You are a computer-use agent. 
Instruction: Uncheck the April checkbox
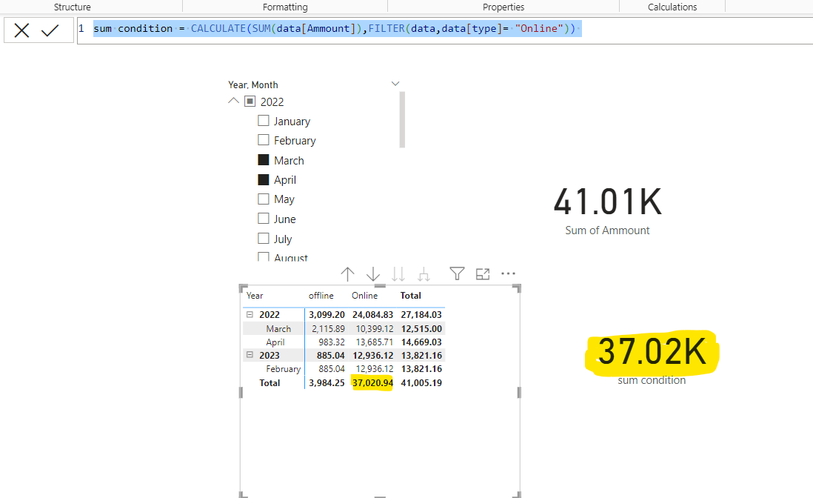(264, 179)
